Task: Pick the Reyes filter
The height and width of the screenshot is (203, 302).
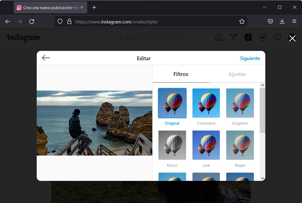Action: pyautogui.click(x=240, y=145)
